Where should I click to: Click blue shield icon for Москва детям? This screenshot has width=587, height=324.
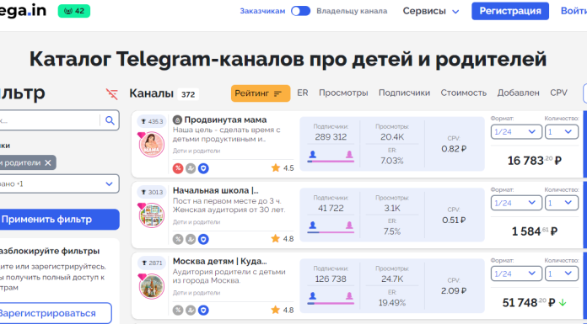203,311
